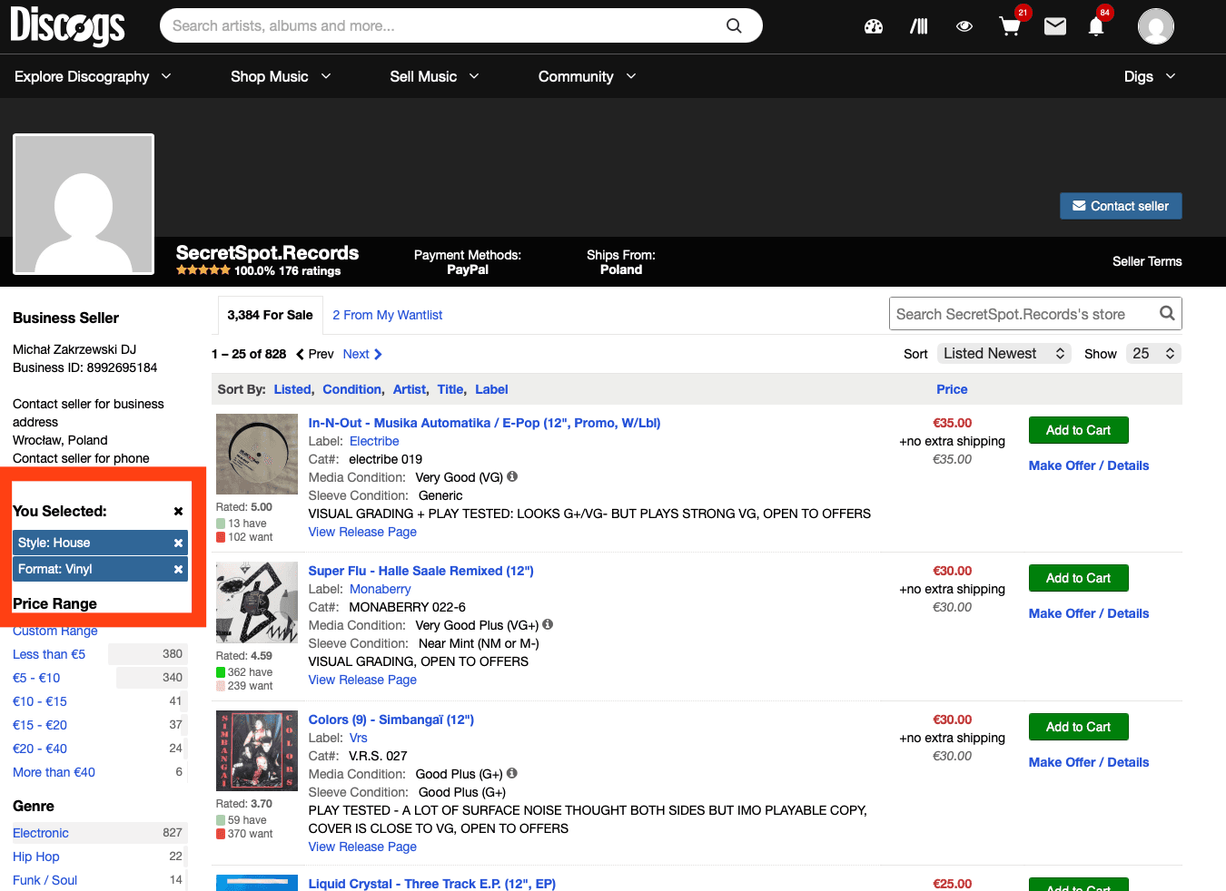1226x891 pixels.
Task: Click the Contact seller button
Action: click(x=1121, y=206)
